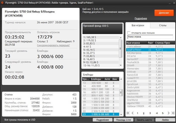
Task: Open 'Подробнее' link under buy-in info
Action: click(x=141, y=19)
